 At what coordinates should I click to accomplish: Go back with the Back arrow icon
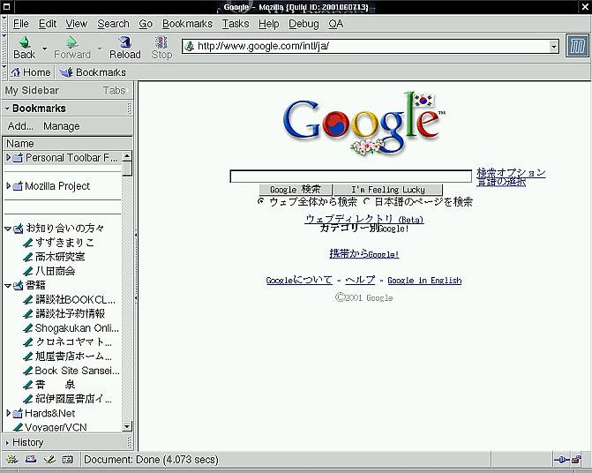pos(25,41)
